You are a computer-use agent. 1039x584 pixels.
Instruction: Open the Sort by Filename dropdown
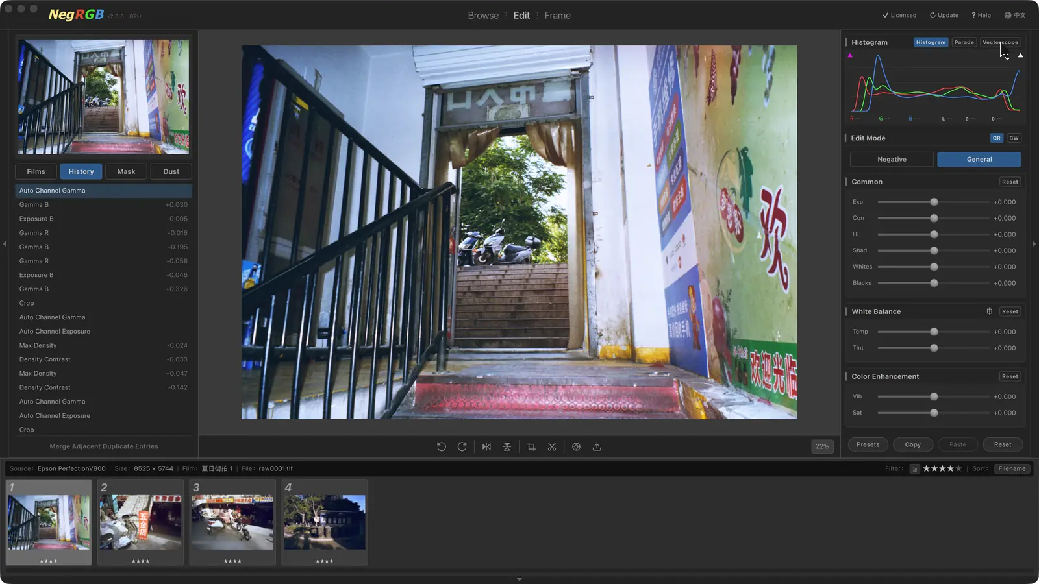(1012, 468)
